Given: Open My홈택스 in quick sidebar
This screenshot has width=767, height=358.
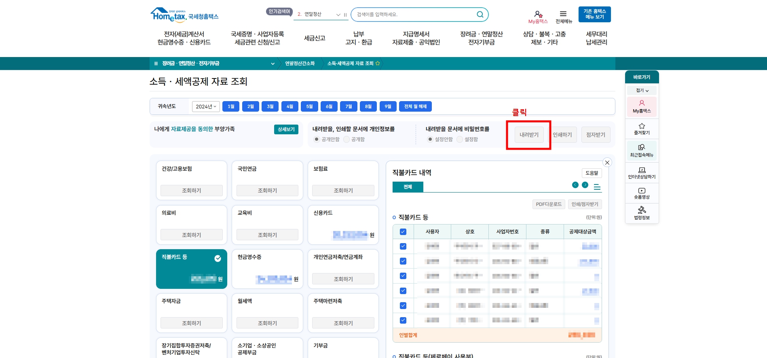Looking at the screenshot, I should (642, 106).
